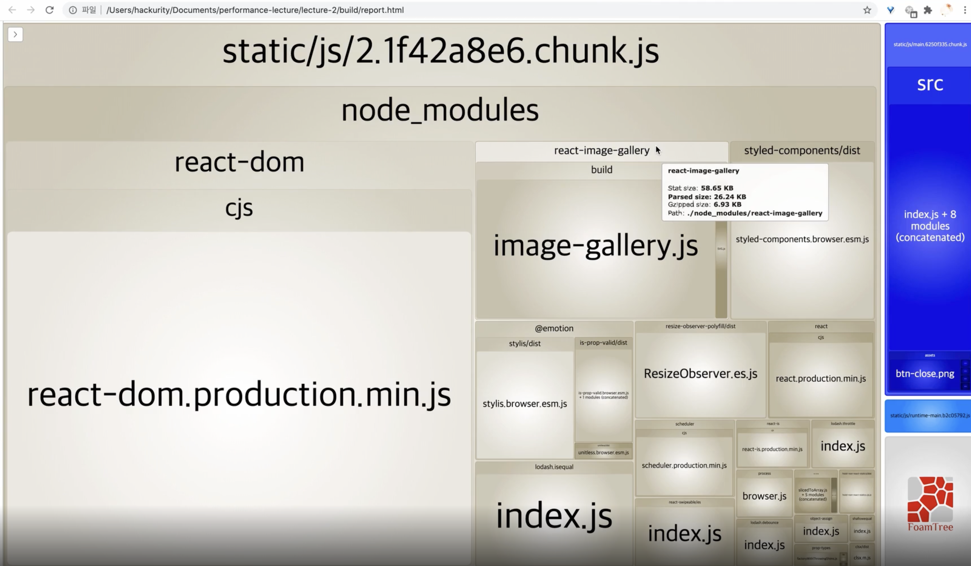Select the stylis.browser.esm.js block
The image size is (971, 566).
[x=524, y=403]
